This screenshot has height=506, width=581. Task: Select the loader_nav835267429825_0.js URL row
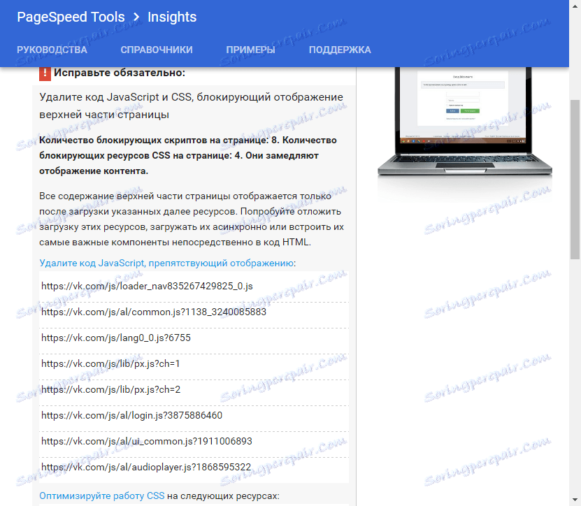tap(194, 287)
